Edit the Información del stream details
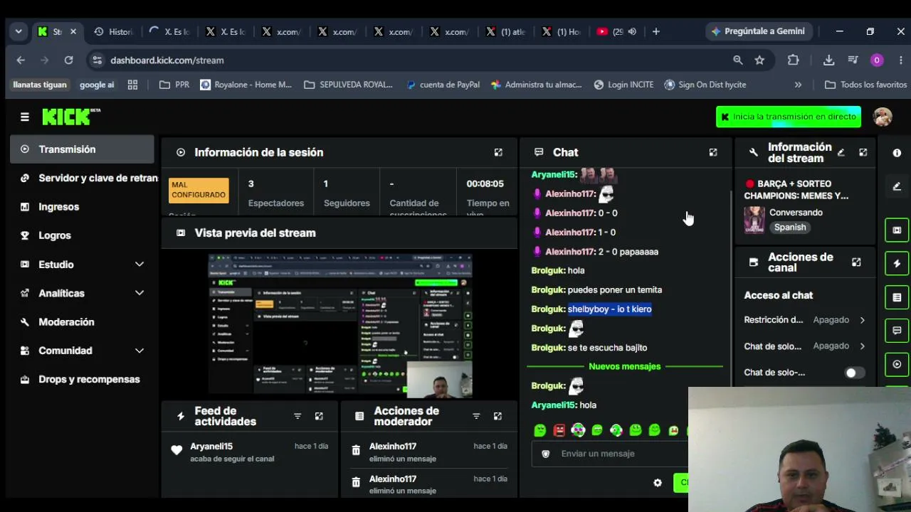This screenshot has width=911, height=512. click(841, 152)
